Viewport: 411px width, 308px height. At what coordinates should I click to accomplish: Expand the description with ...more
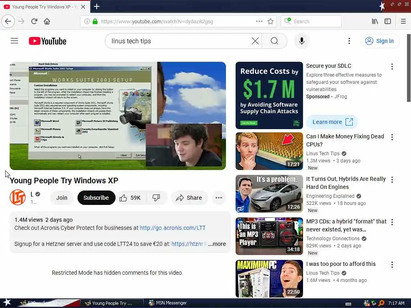click(217, 244)
